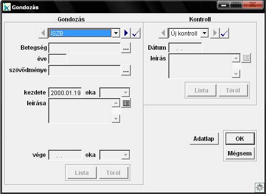The height and width of the screenshot is (194, 266).
Task: Click inside the Kontroll leírás text area
Action: (200, 66)
